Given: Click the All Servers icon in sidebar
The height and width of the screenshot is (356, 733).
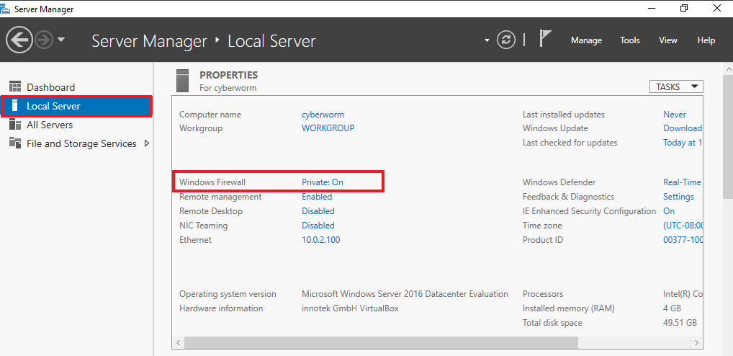Looking at the screenshot, I should (x=15, y=125).
